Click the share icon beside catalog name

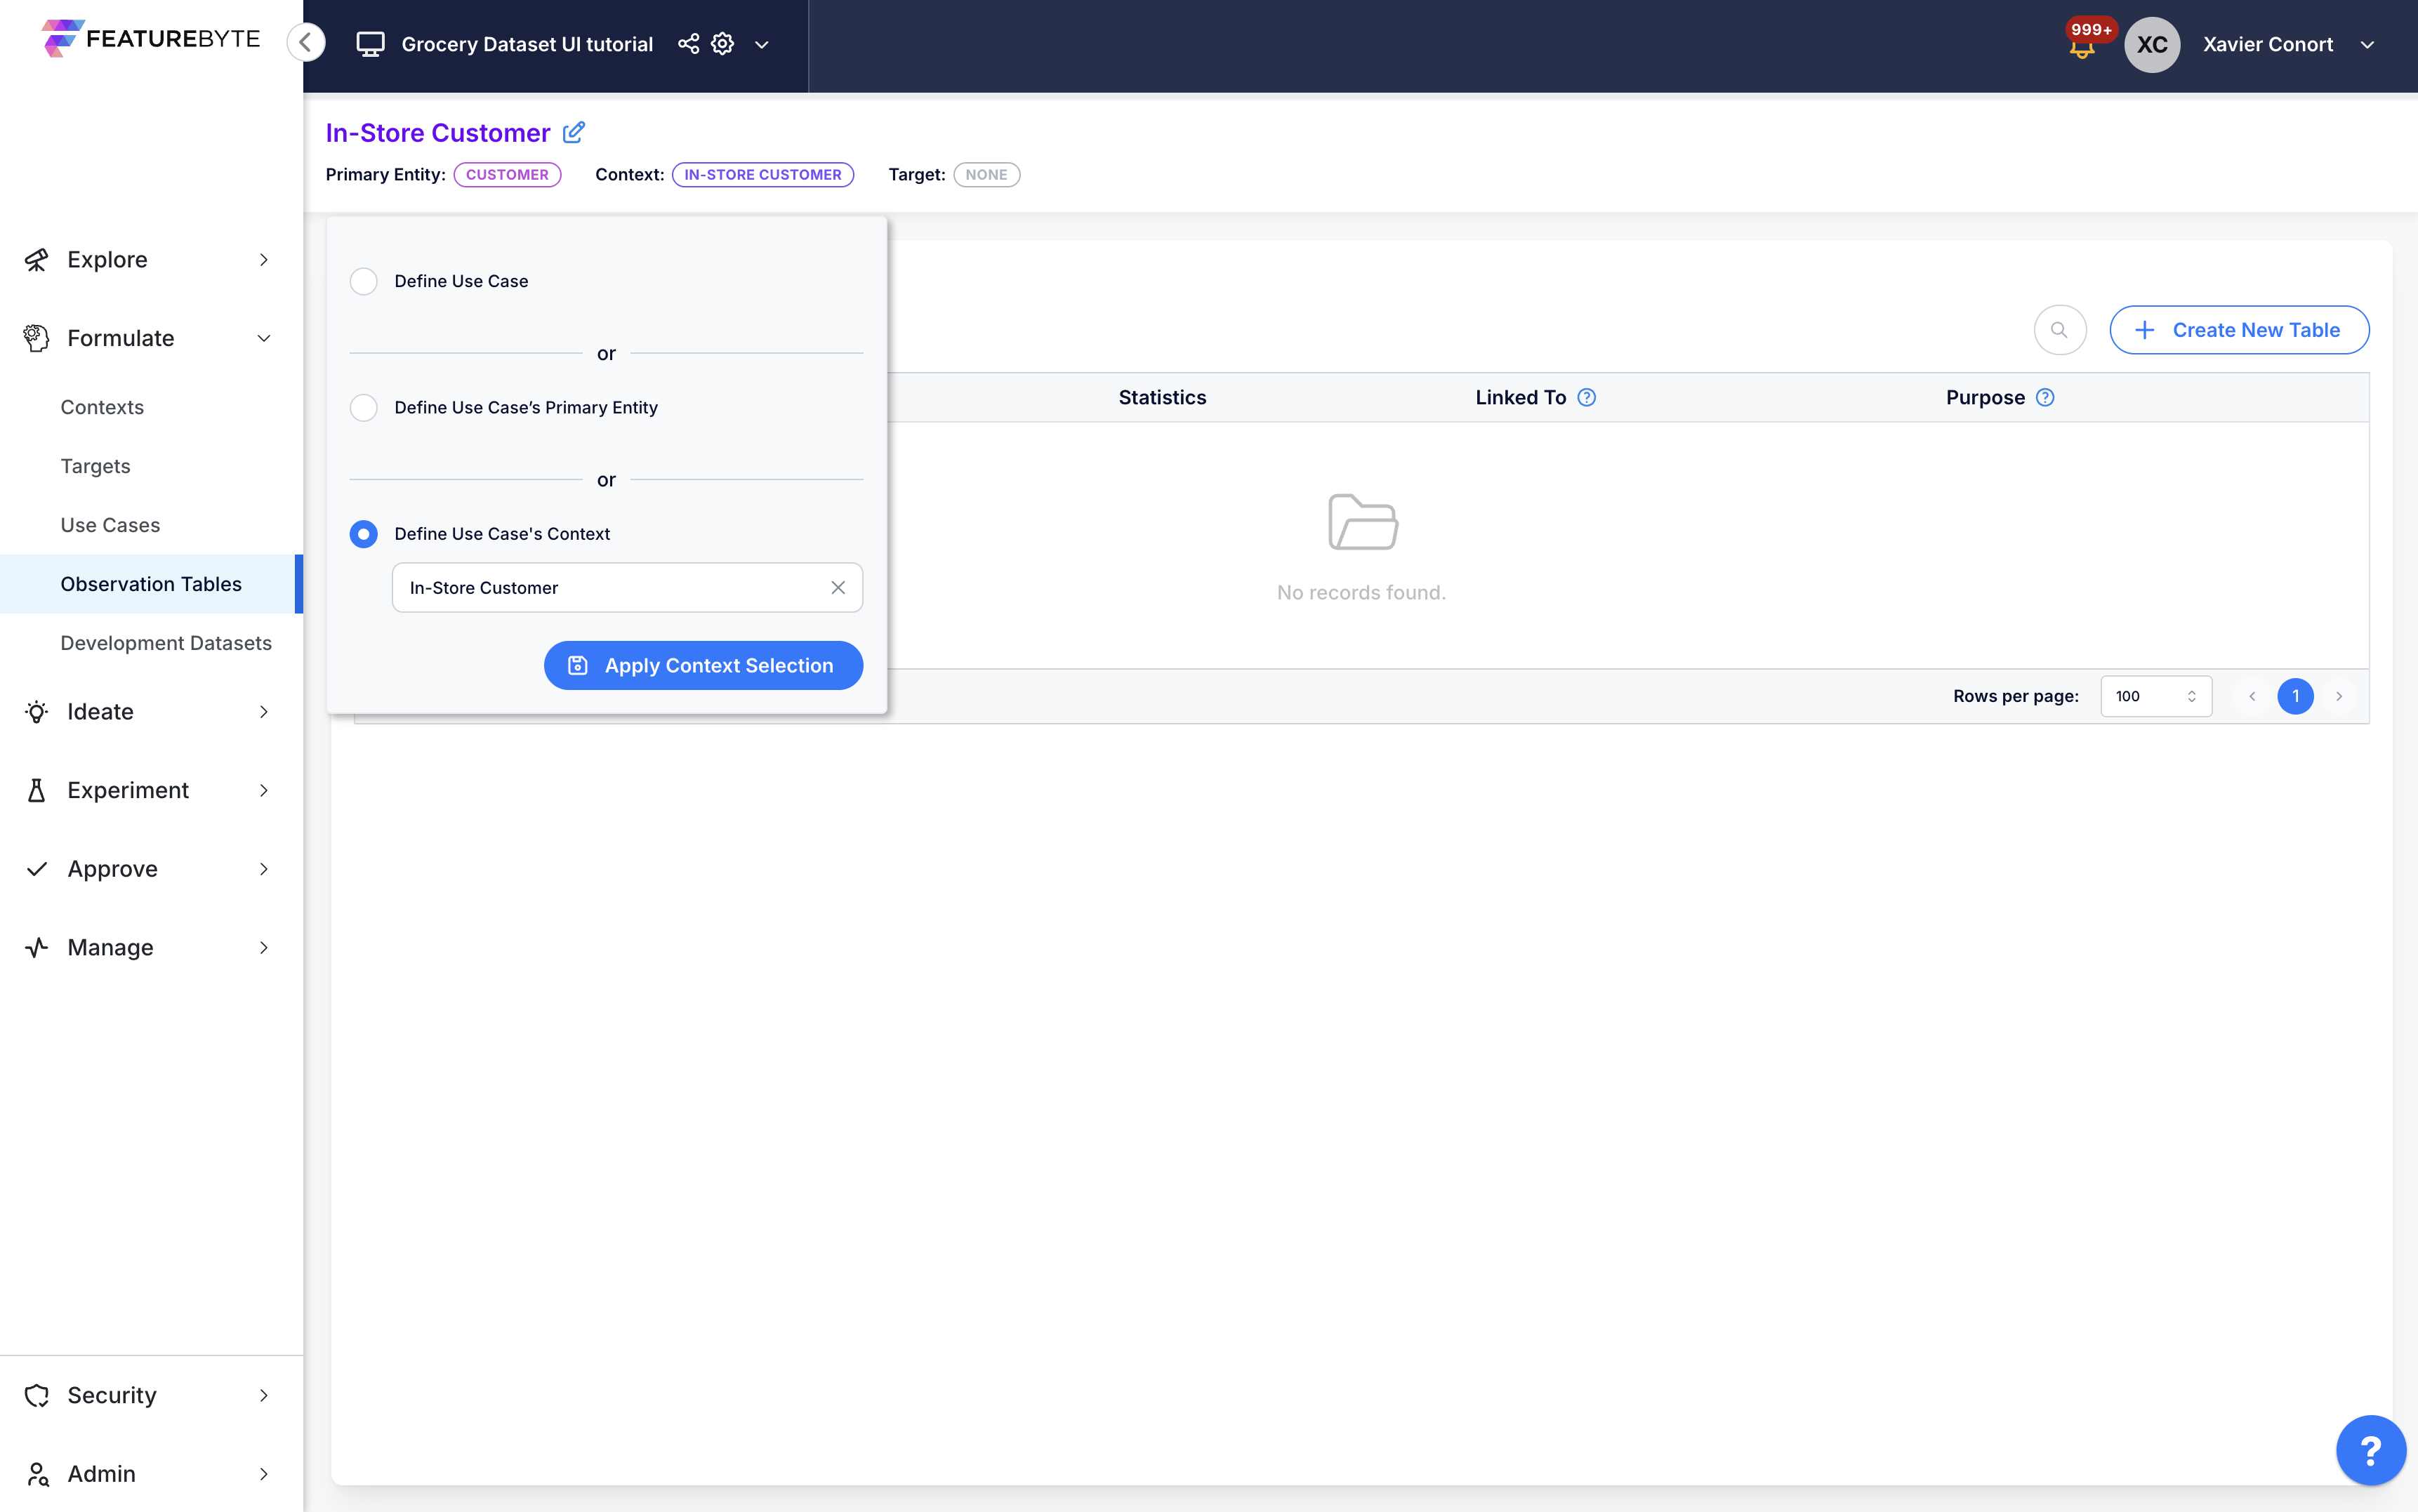688,44
